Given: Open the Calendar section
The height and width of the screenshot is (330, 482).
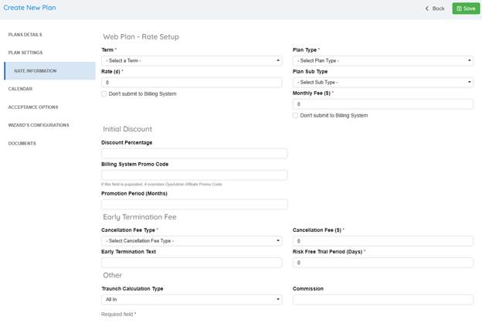Looking at the screenshot, I should (20, 89).
